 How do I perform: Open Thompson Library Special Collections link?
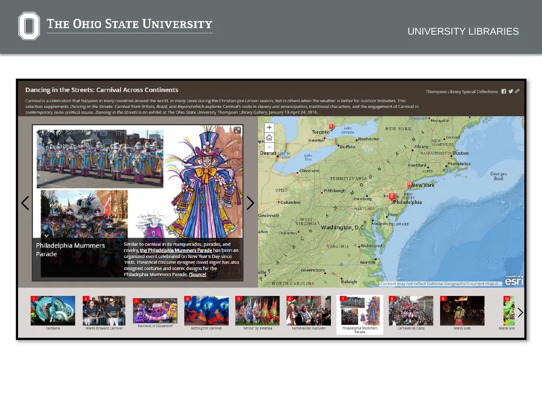[462, 91]
